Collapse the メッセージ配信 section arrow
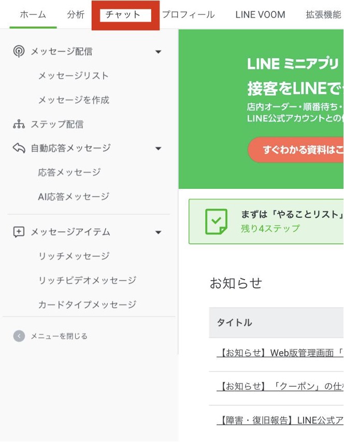The height and width of the screenshot is (442, 344). (159, 52)
